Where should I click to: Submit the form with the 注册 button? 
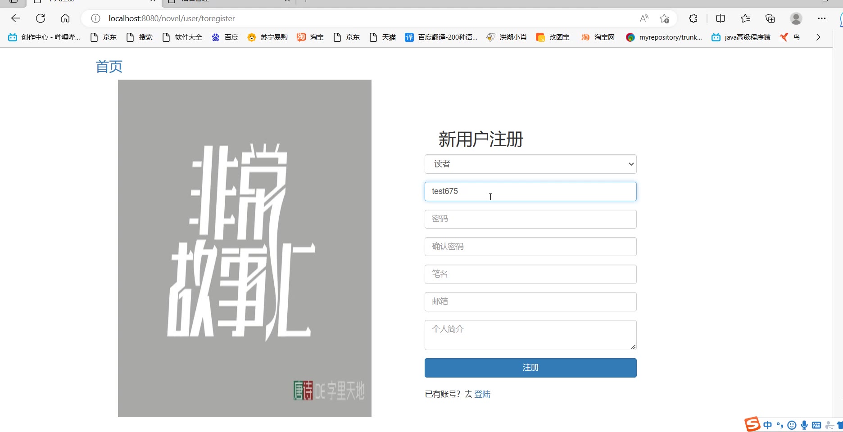(530, 368)
